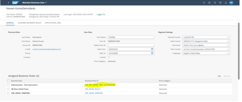Viewport: 242px width, 102px height.
Task: Select Administrator - Test Automation role name
Action: click(24, 85)
